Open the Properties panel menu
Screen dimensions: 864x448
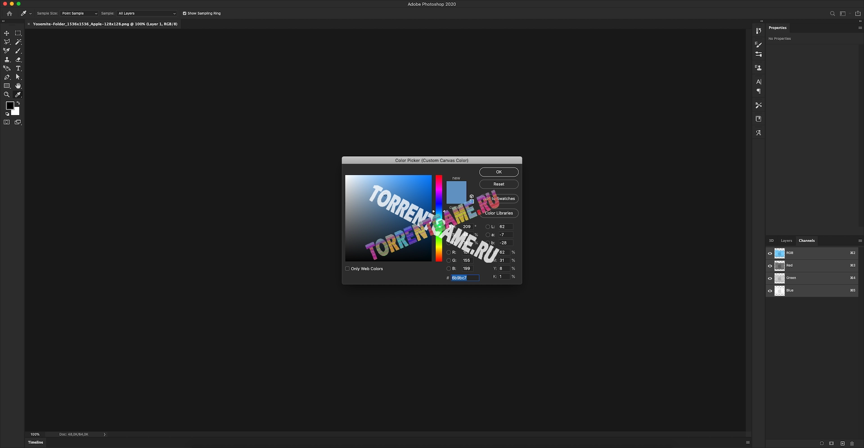click(x=860, y=28)
